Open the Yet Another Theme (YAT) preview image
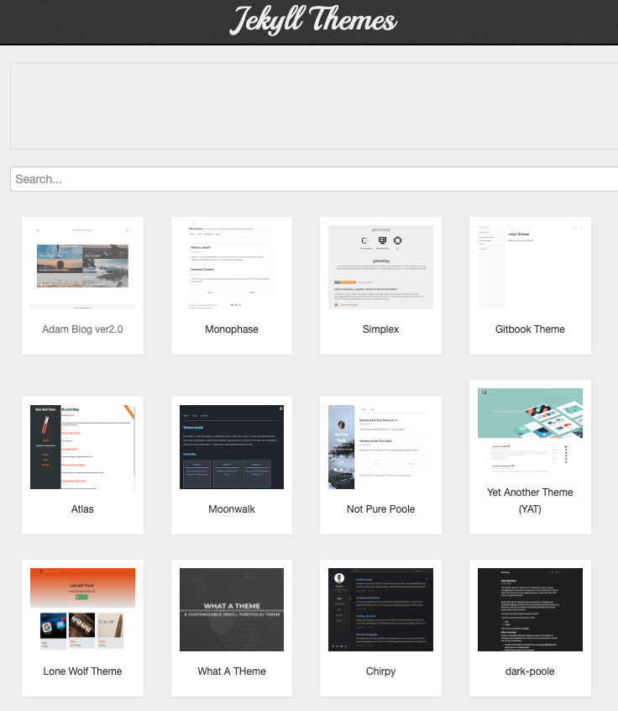 point(530,430)
